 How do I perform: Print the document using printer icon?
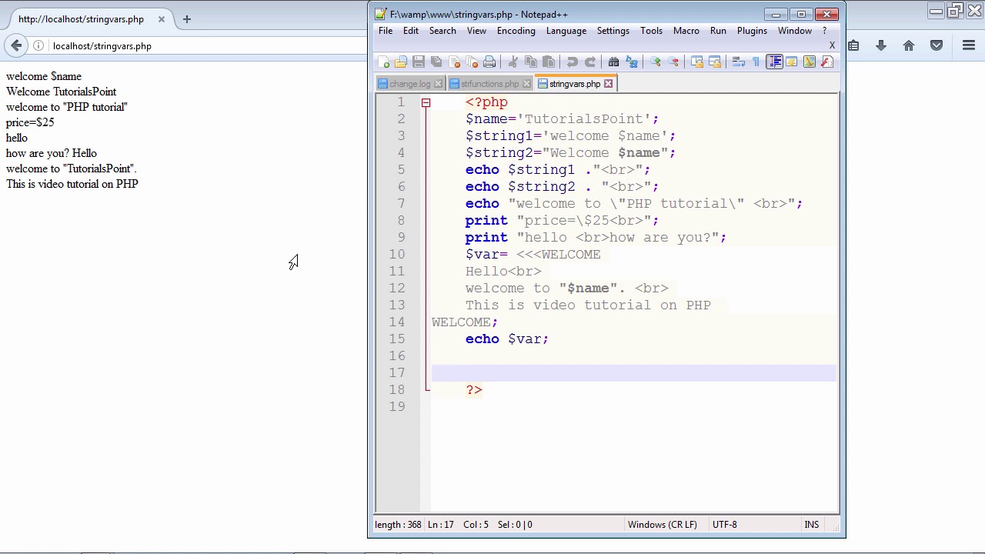[489, 62]
